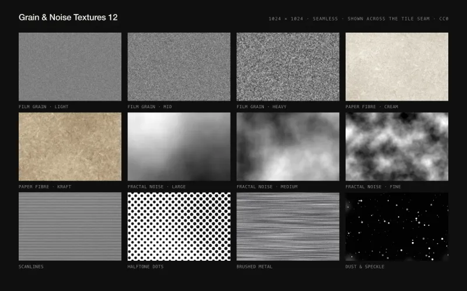Open the Film Grain Light texture thumbnail
The width and height of the screenshot is (467, 291).
70,66
